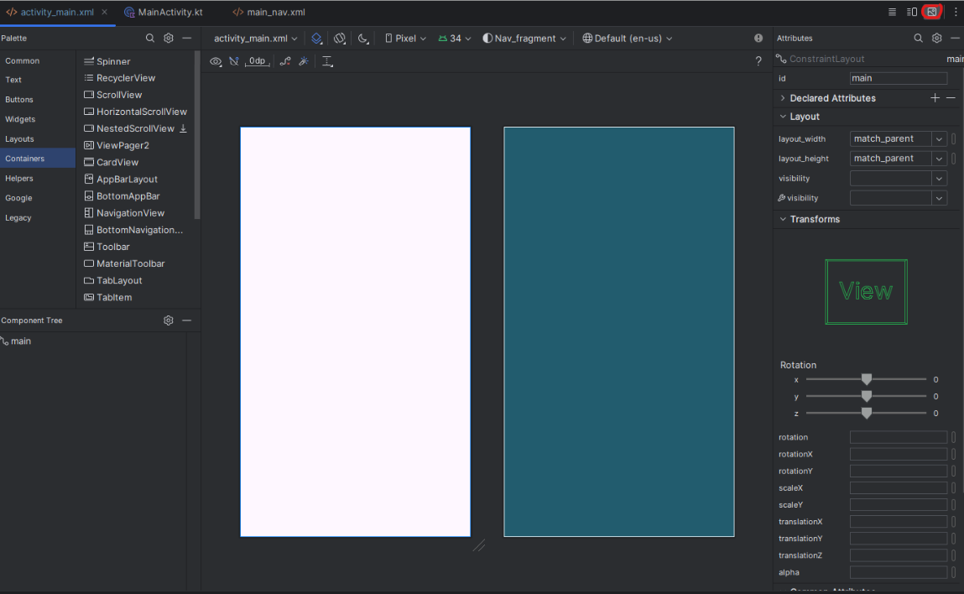Open Nav_fragment theme dropdown

524,38
